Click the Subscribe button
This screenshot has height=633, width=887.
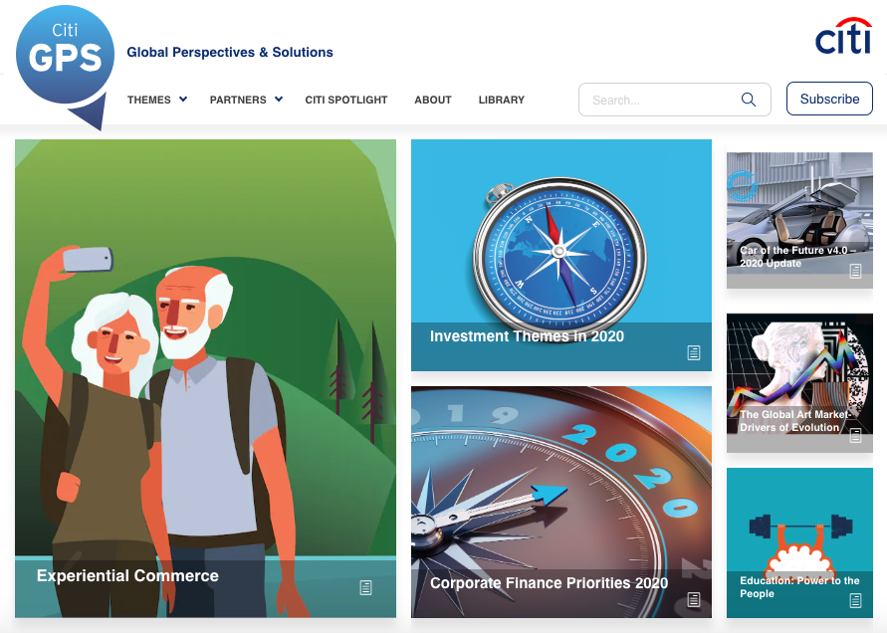click(x=829, y=99)
